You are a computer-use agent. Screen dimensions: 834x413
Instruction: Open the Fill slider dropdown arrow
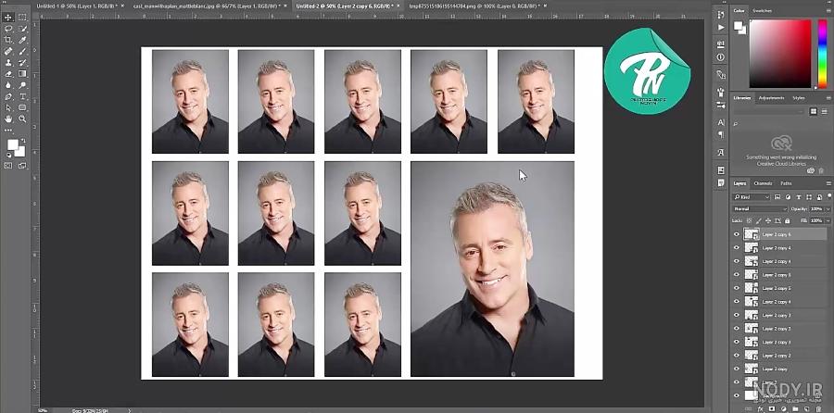[x=828, y=220]
